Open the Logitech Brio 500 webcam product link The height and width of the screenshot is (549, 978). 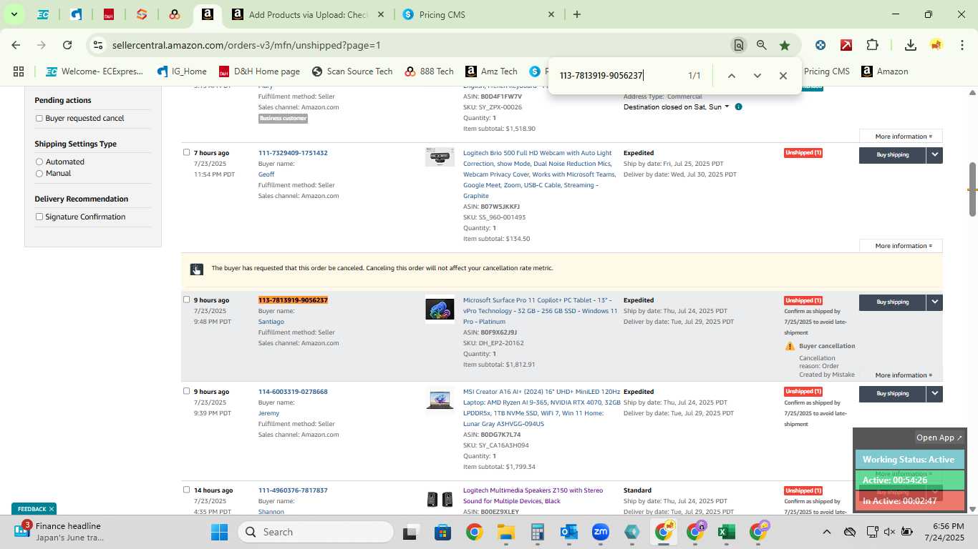(x=538, y=174)
